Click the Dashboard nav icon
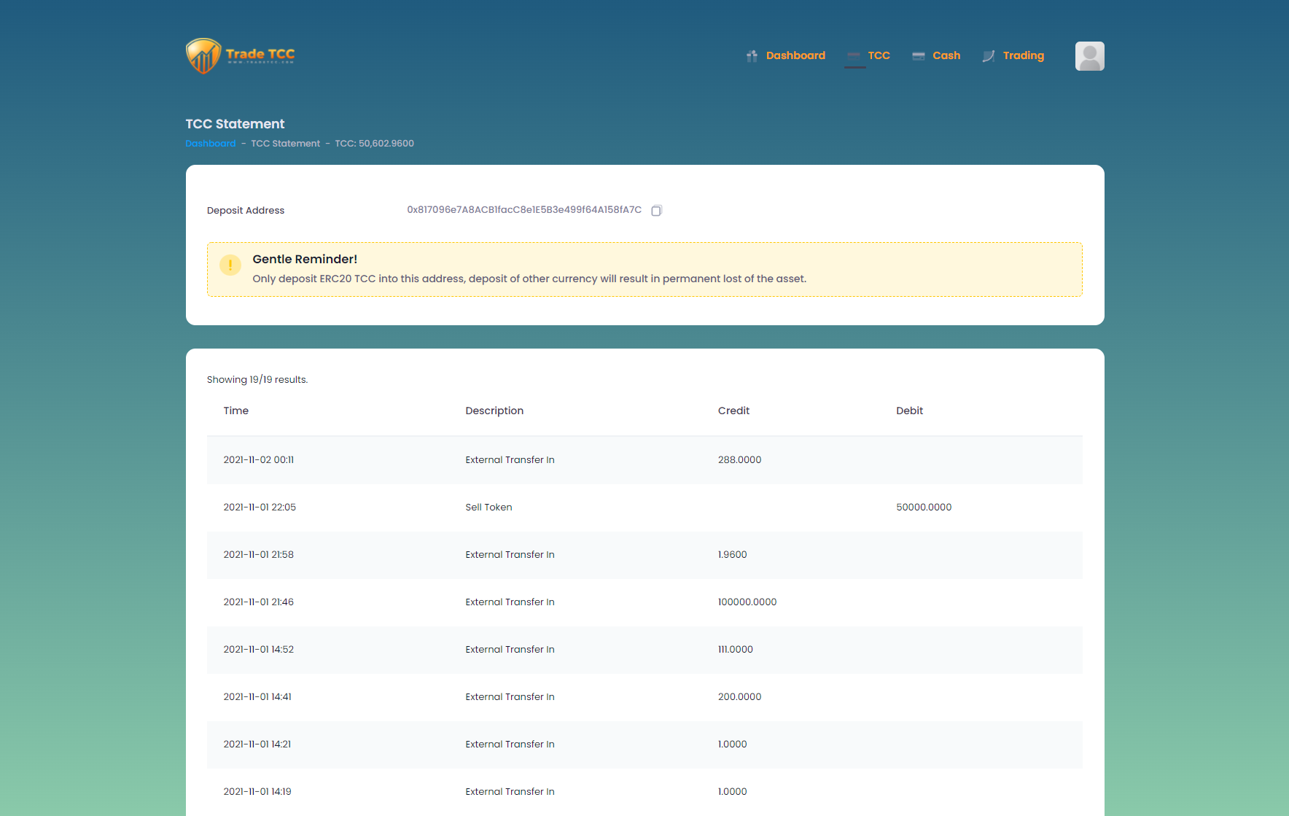The height and width of the screenshot is (816, 1289). (x=752, y=56)
